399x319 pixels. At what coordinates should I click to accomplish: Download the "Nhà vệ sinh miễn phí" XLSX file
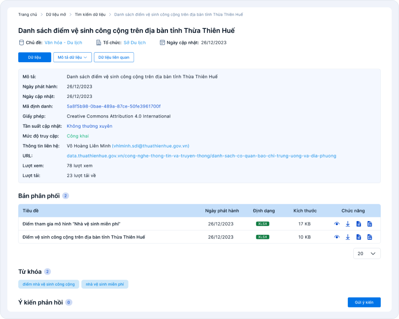coord(348,224)
